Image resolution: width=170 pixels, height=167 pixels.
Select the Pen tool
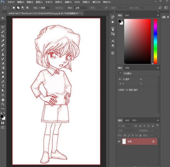(3, 82)
